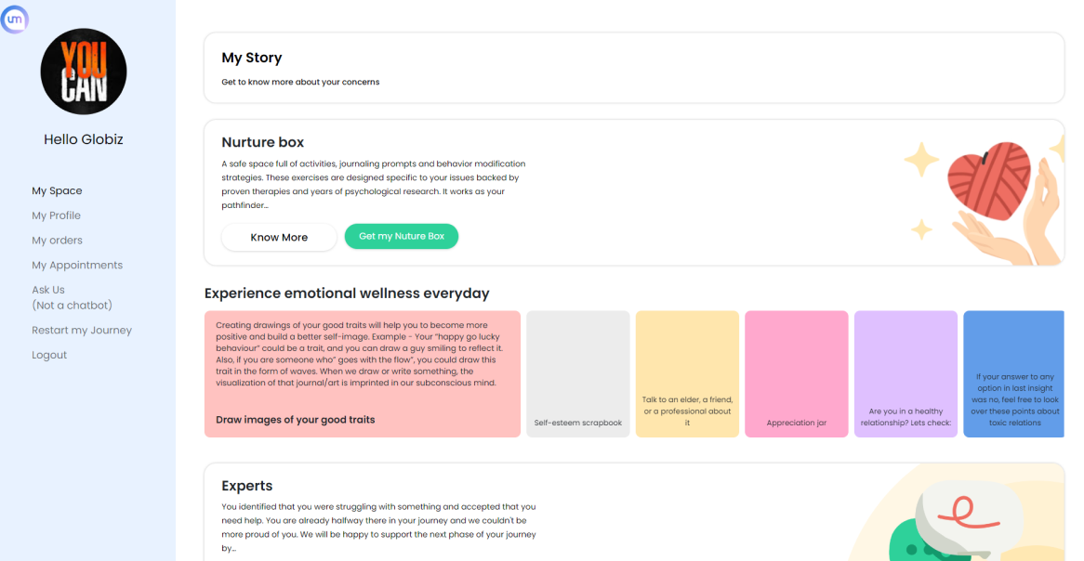
Task: Go to My Profile page
Action: pyautogui.click(x=56, y=215)
